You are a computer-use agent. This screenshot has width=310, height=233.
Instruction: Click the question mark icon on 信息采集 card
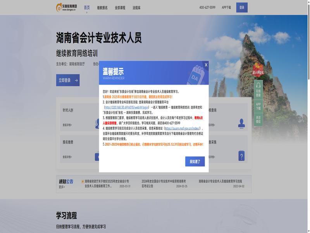click(x=241, y=156)
